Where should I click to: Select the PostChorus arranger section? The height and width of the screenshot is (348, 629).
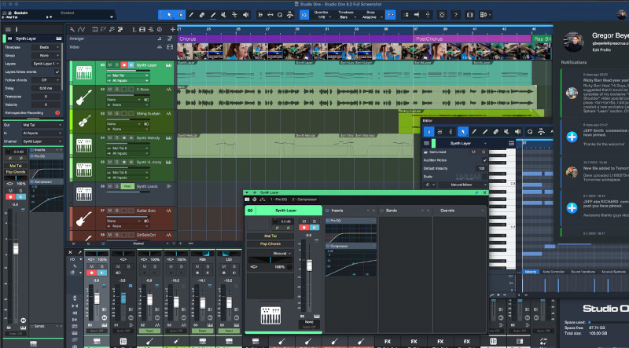point(472,39)
